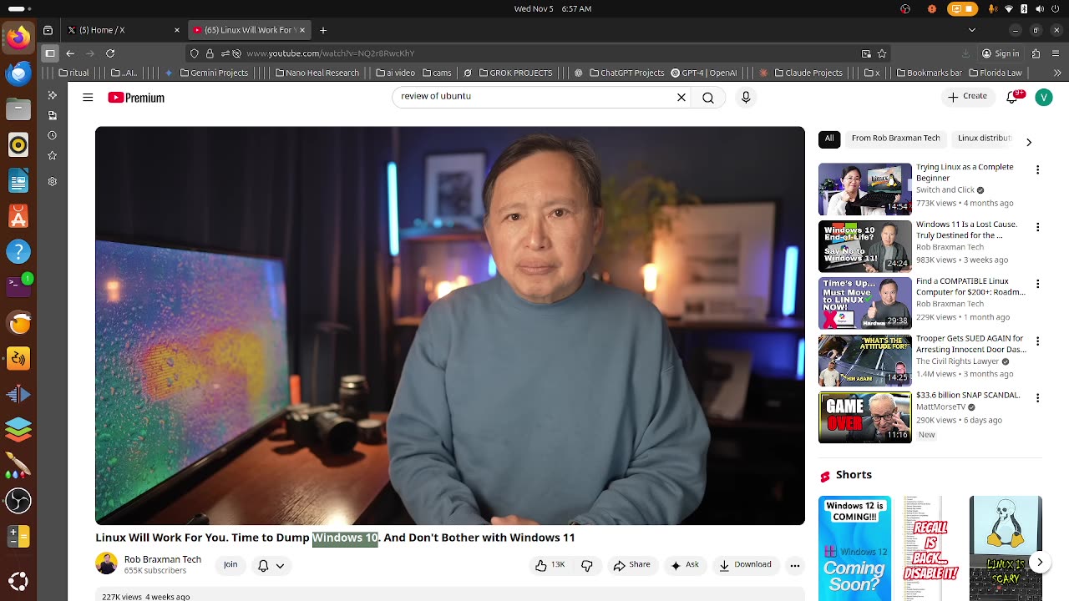Open Find a COMPATIBLE Linux Computer title

pyautogui.click(x=970, y=287)
